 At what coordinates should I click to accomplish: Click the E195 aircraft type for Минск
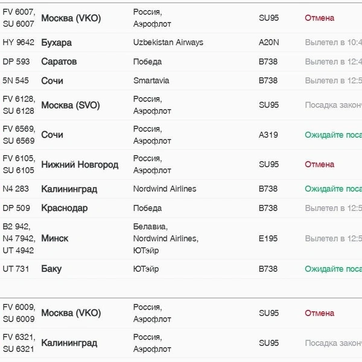click(268, 238)
